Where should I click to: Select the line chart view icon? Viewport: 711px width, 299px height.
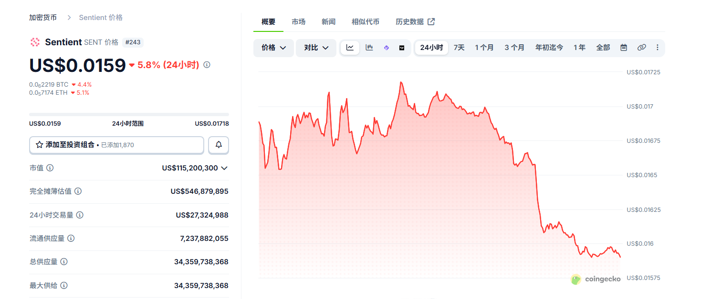coord(350,48)
